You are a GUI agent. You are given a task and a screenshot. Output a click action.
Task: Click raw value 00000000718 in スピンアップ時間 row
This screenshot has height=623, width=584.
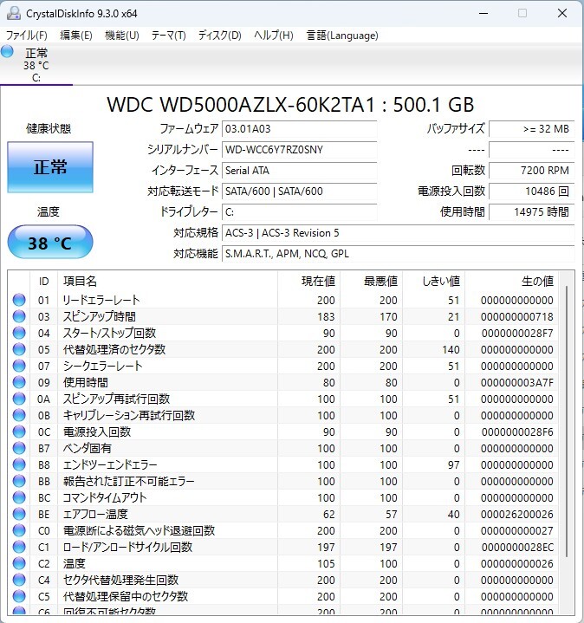pos(517,316)
